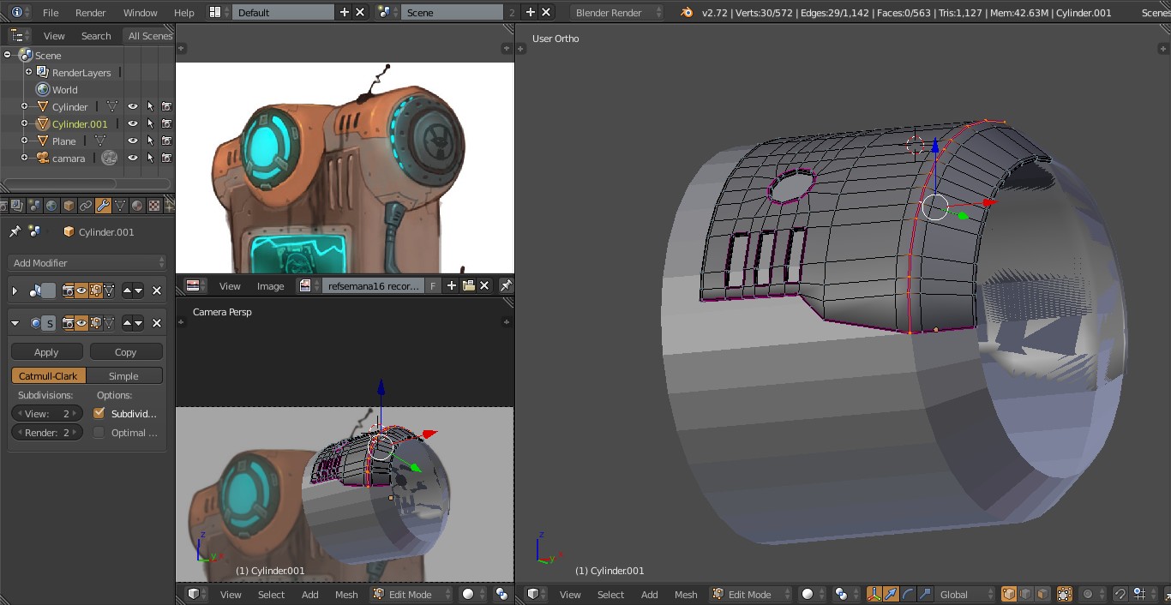Expand the Cylinder.001 tree item
Image resolution: width=1171 pixels, height=605 pixels.
pyautogui.click(x=24, y=123)
